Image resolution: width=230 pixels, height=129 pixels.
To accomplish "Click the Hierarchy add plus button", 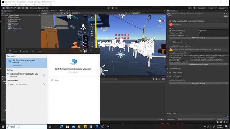I will [3, 13].
